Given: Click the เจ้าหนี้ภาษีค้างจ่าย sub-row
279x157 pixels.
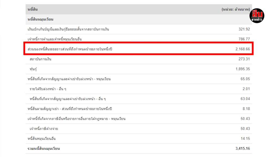Looking at the screenshot, I should point(139,129).
